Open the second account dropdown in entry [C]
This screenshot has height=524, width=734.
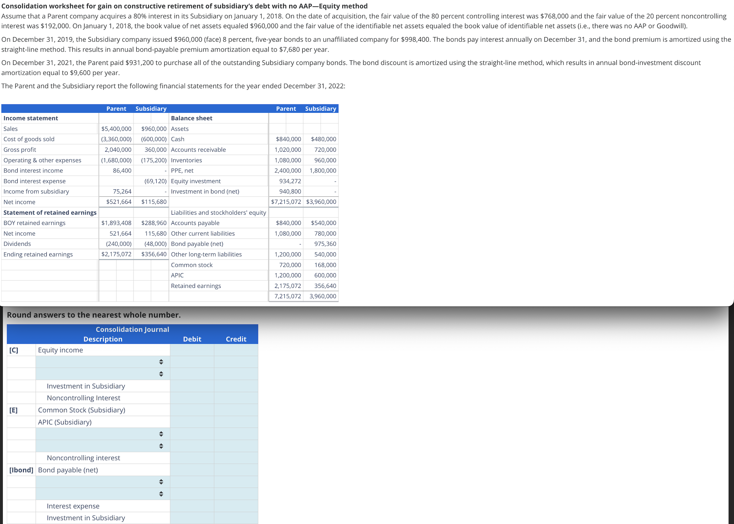[161, 374]
